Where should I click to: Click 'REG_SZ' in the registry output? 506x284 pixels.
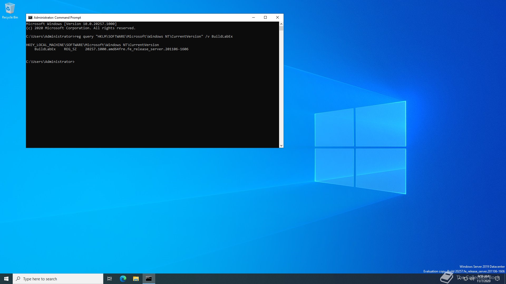coord(70,49)
